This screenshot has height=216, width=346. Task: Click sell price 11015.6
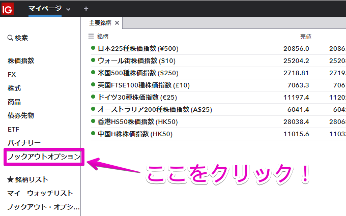pyautogui.click(x=296, y=134)
